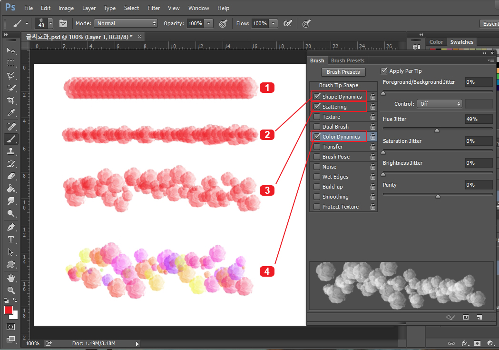499x350 pixels.
Task: Select the Pen tool
Action: (x=11, y=227)
